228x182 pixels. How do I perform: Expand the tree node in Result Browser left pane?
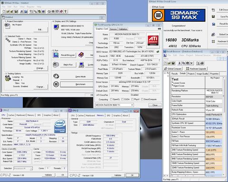click(165, 73)
